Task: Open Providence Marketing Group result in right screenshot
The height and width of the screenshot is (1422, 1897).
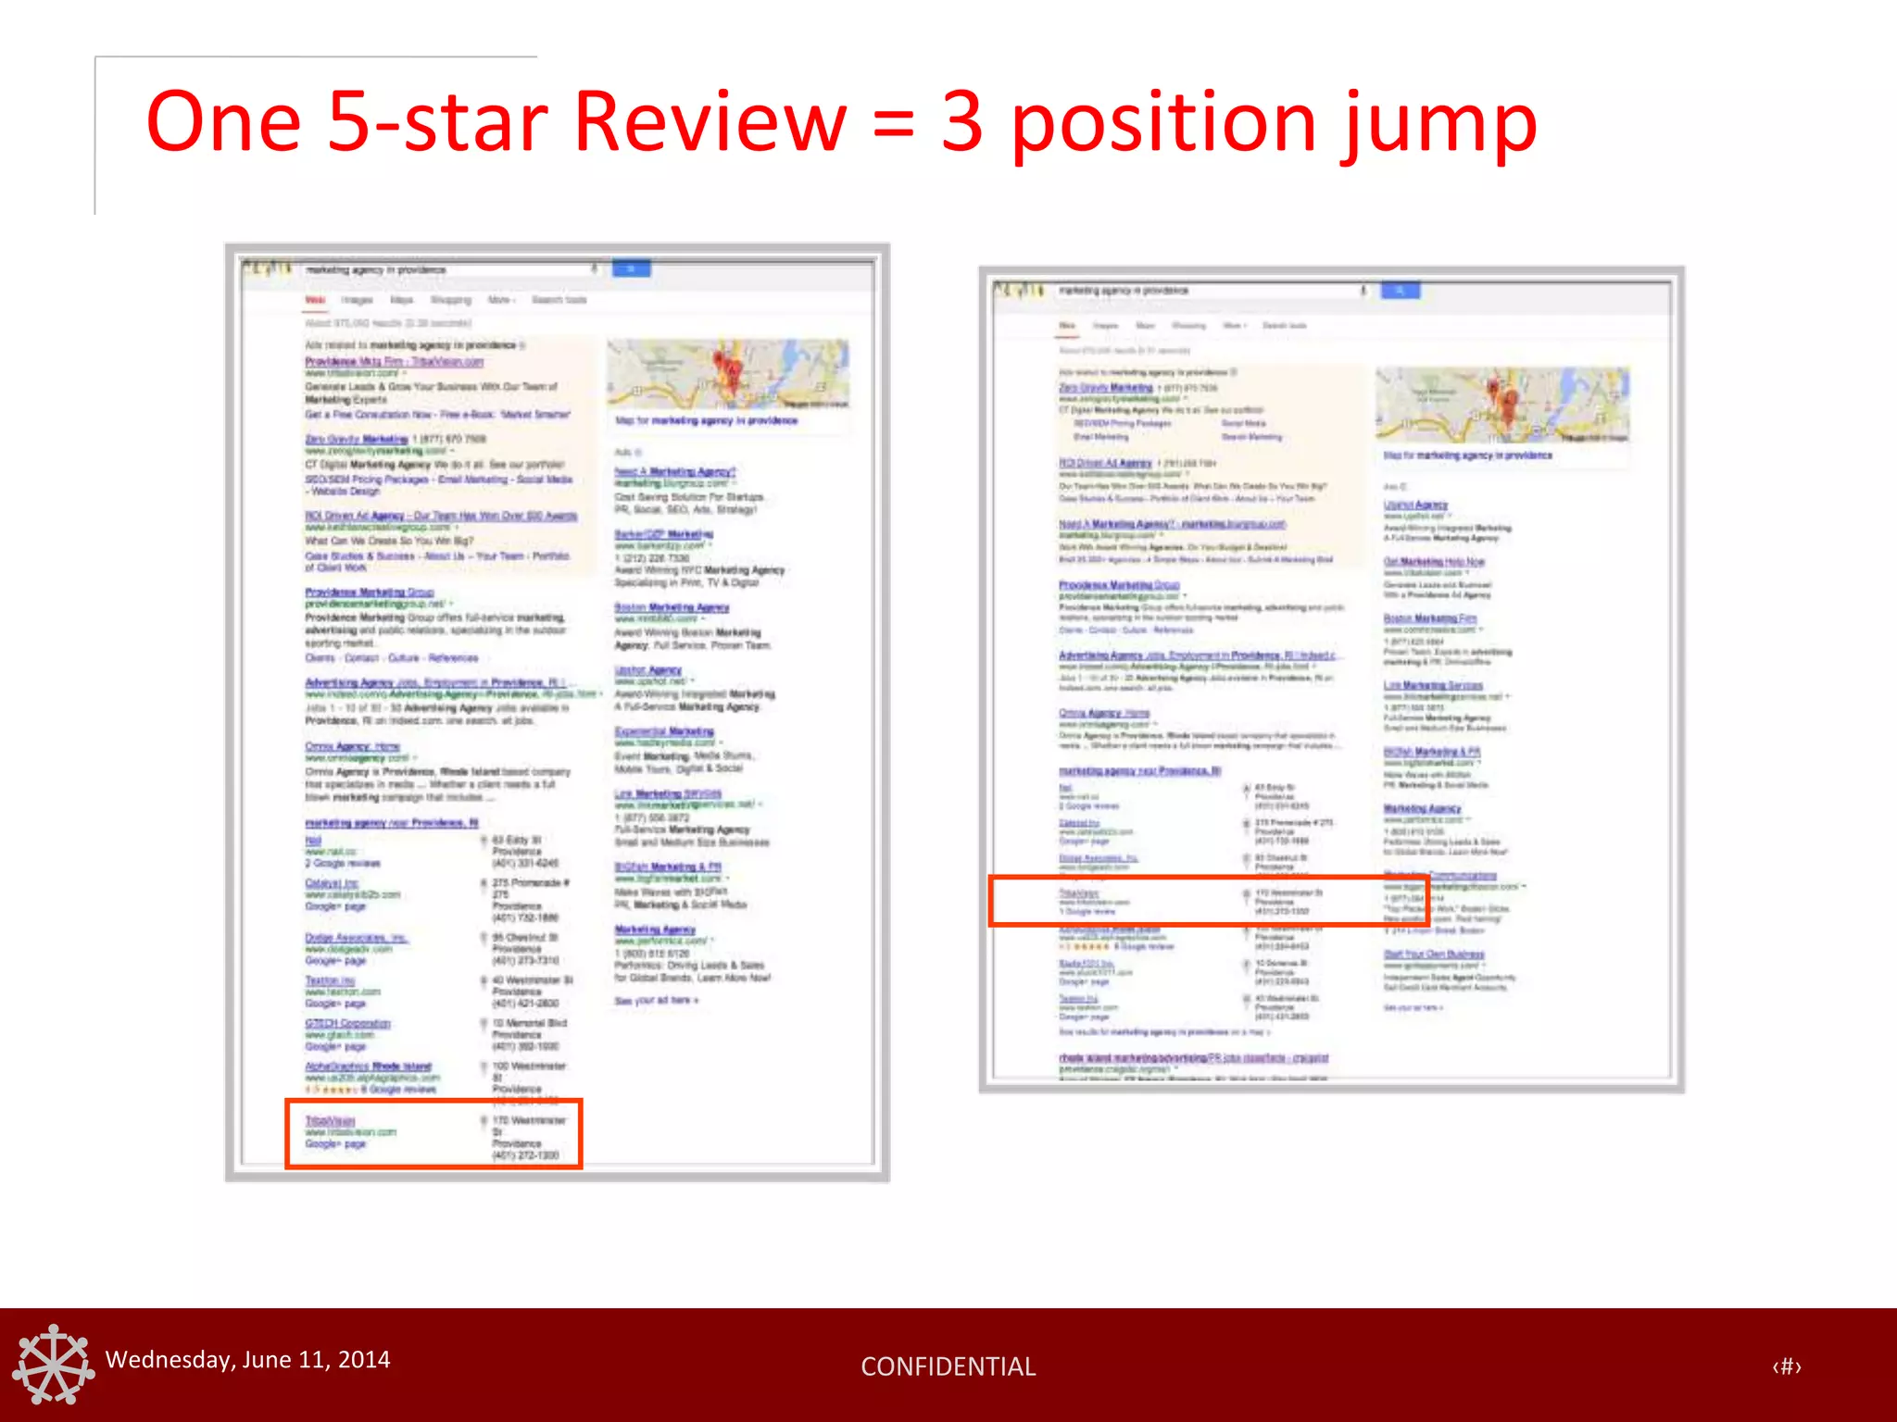Action: (x=1120, y=585)
